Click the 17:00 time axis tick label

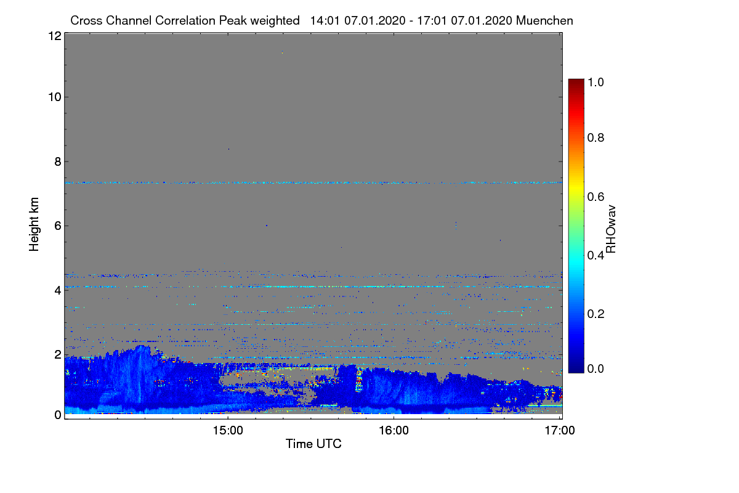click(559, 431)
